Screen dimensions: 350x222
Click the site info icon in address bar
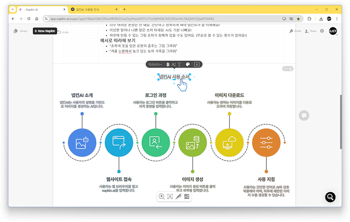pos(46,19)
